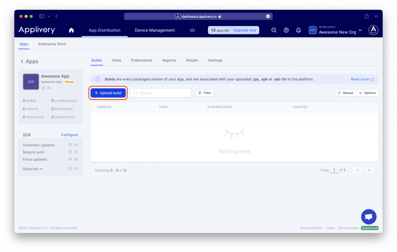This screenshot has height=252, width=397.
Task: Click the Require auth row
Action: pos(50,152)
